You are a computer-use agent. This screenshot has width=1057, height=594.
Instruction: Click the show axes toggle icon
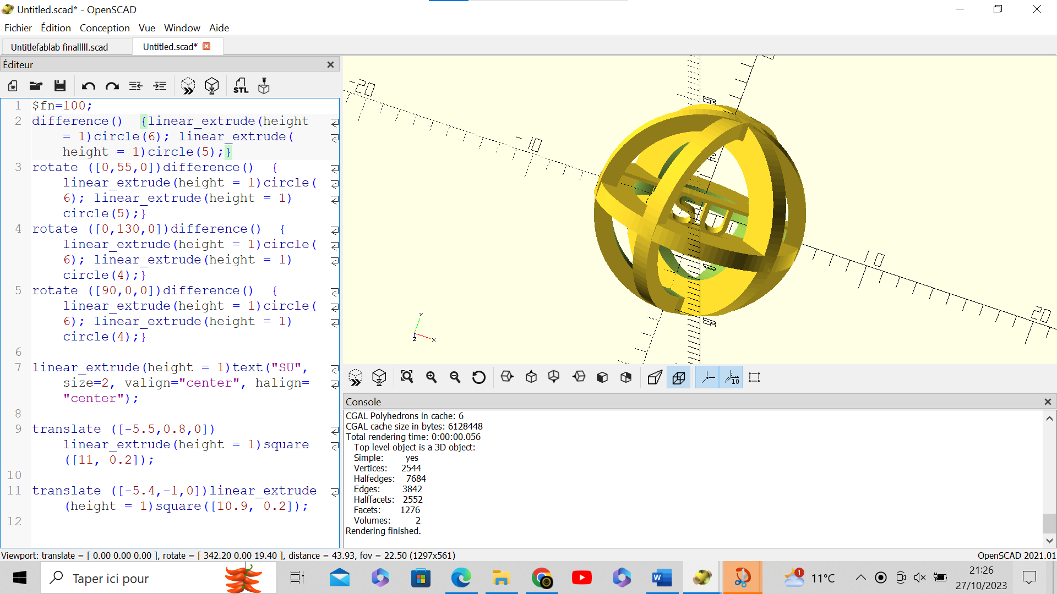tap(708, 377)
